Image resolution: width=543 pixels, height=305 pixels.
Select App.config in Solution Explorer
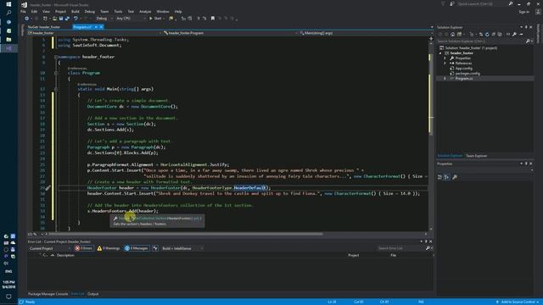click(x=463, y=69)
